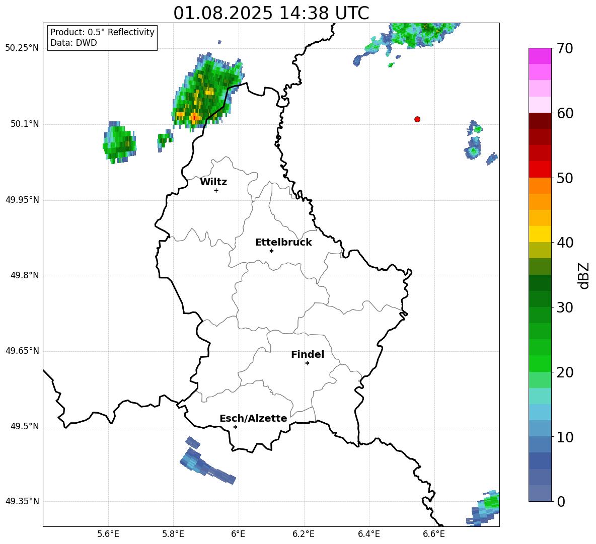The height and width of the screenshot is (544, 596).
Task: Click the colorbar tick label 0
Action: 561,501
